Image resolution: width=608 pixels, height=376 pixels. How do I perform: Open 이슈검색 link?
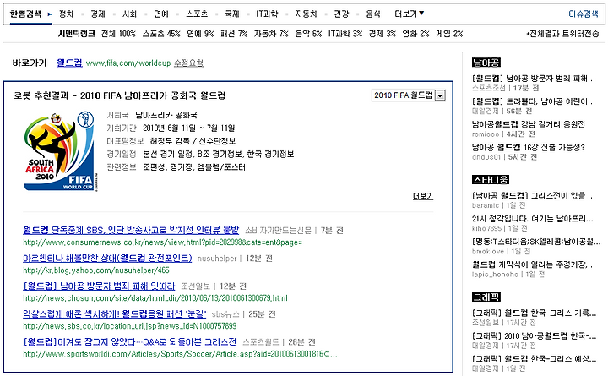pyautogui.click(x=584, y=14)
